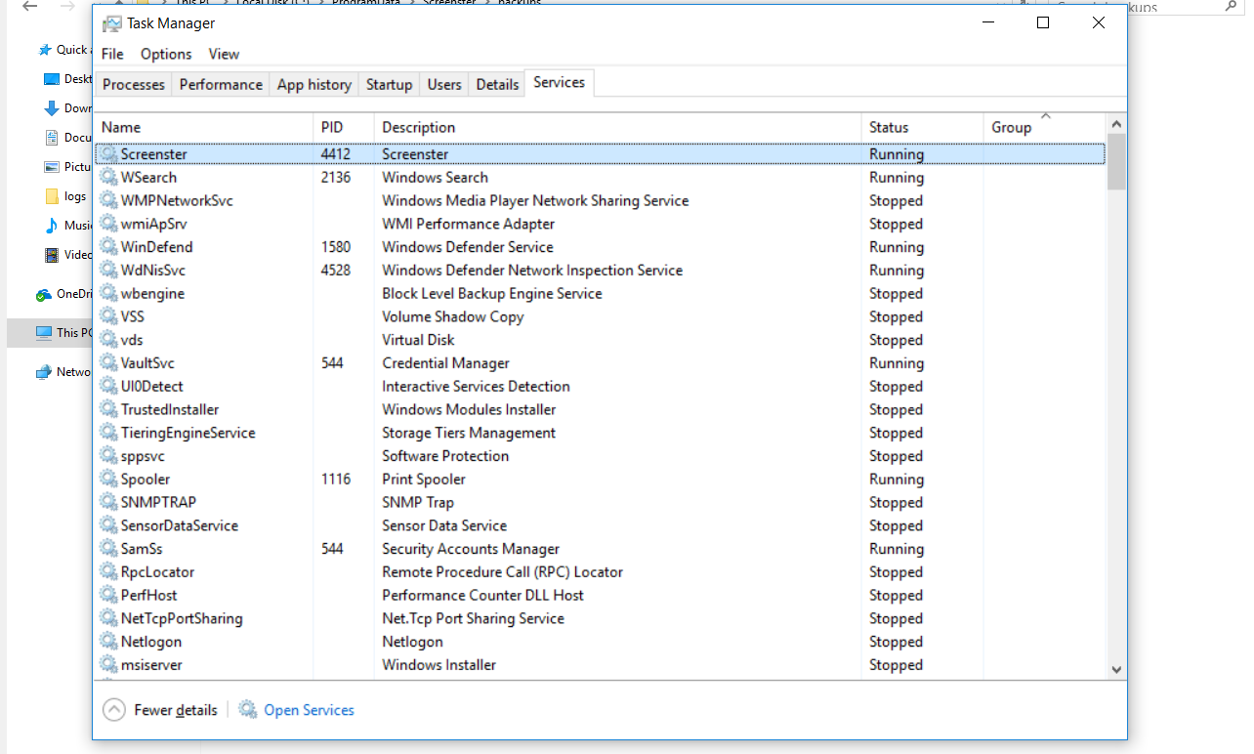Click the back arrow in File Explorer

click(x=30, y=7)
